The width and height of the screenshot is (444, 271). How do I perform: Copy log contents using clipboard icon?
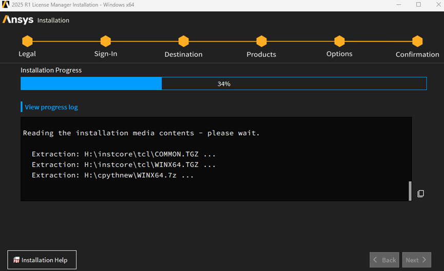click(x=421, y=193)
